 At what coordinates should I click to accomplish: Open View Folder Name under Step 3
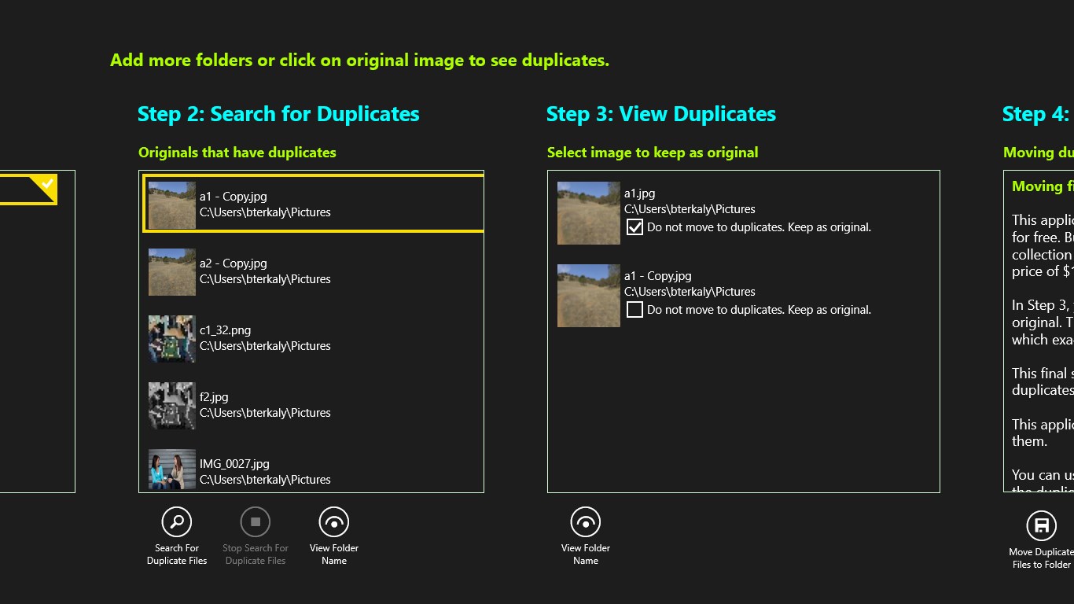[x=585, y=521]
